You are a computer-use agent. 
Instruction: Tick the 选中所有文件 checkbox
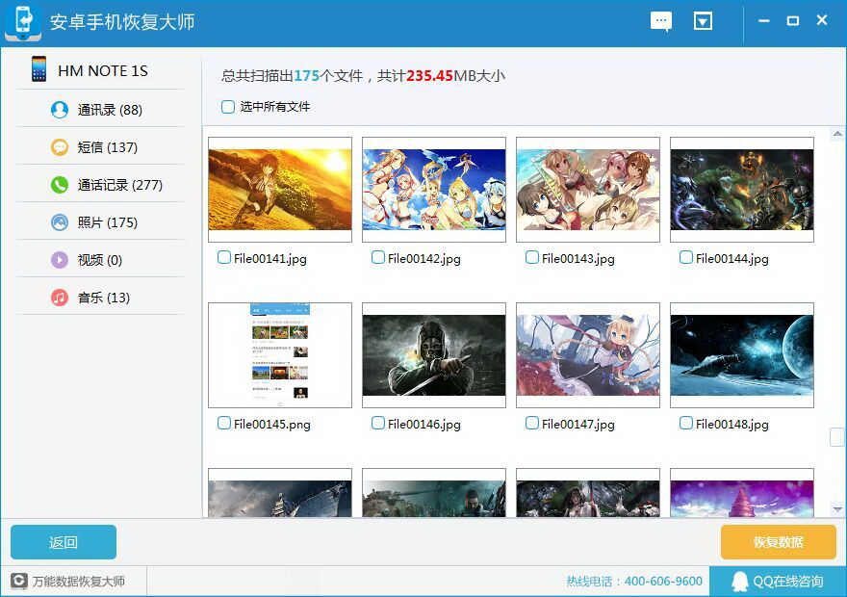pyautogui.click(x=228, y=107)
